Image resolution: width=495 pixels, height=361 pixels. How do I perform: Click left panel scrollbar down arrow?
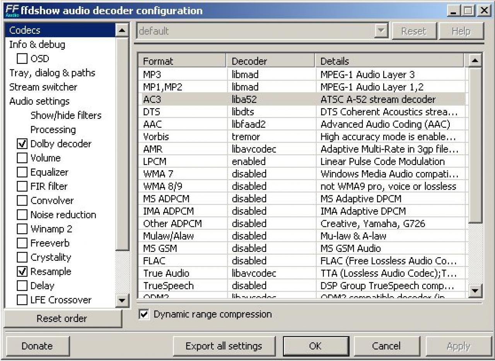point(122,300)
